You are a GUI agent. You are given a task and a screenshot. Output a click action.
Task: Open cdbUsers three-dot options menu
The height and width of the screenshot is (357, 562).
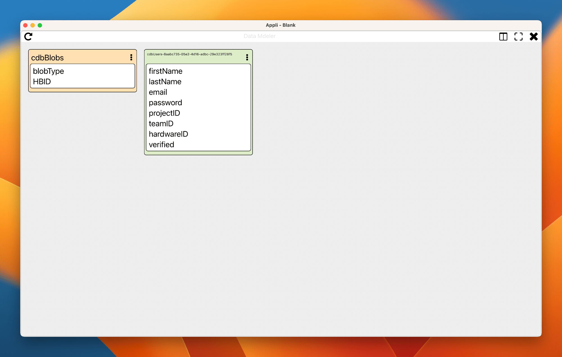(247, 57)
